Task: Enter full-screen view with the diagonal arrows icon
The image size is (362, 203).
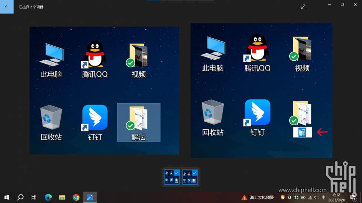Action: click(x=303, y=7)
